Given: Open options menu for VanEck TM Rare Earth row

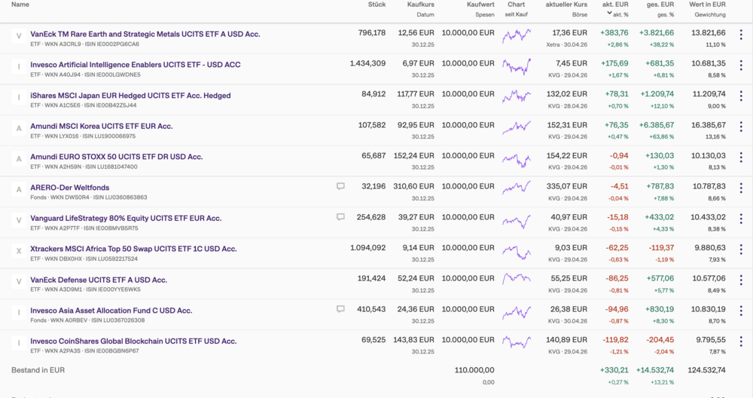Looking at the screenshot, I should pos(741,35).
